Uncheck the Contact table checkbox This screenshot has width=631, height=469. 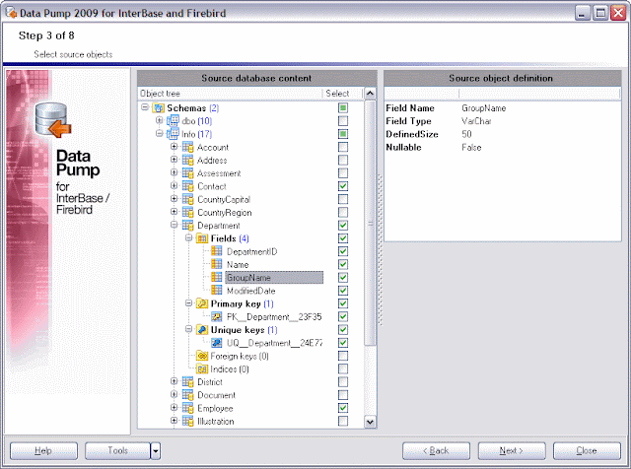point(343,186)
